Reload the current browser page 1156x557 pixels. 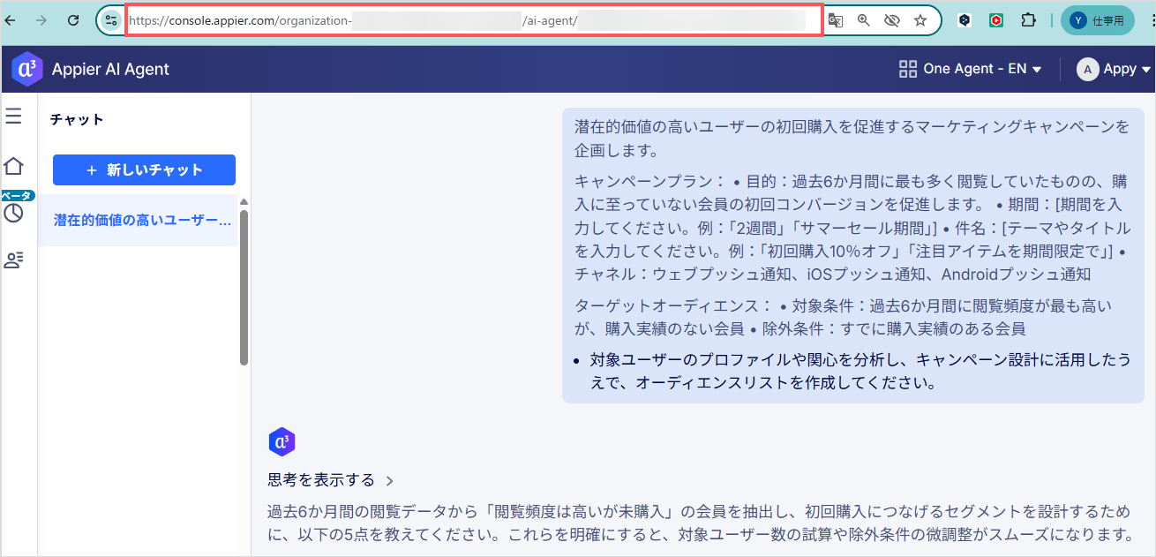73,20
